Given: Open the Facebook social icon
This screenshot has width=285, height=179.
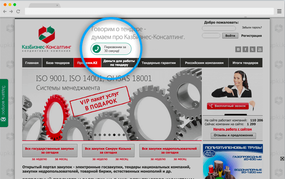Looking at the screenshot, I should (246, 50).
